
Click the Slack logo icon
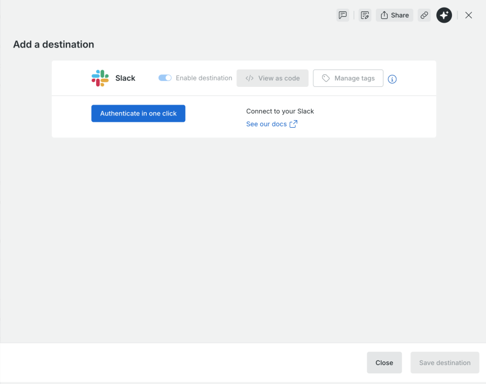pyautogui.click(x=100, y=78)
